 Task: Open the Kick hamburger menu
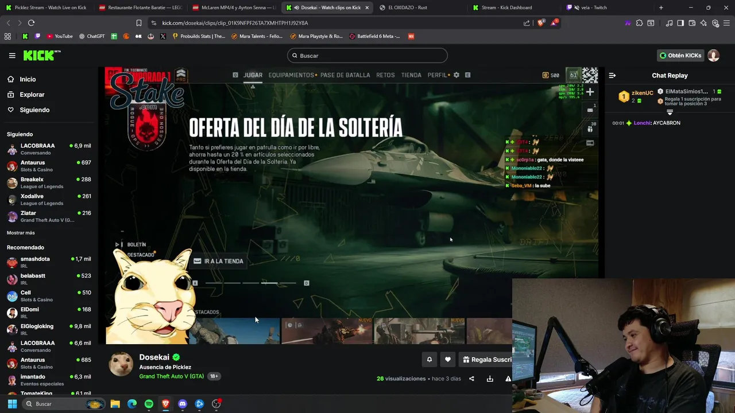[x=12, y=56]
